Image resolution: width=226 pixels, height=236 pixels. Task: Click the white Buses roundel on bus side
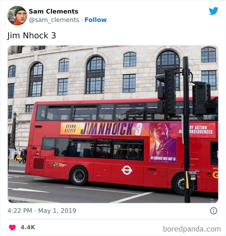(x=127, y=170)
